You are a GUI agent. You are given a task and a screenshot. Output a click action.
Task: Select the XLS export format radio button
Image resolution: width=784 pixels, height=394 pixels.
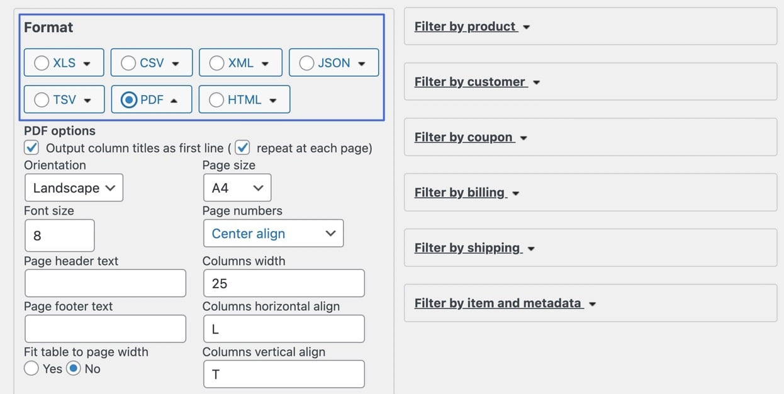[x=42, y=62]
